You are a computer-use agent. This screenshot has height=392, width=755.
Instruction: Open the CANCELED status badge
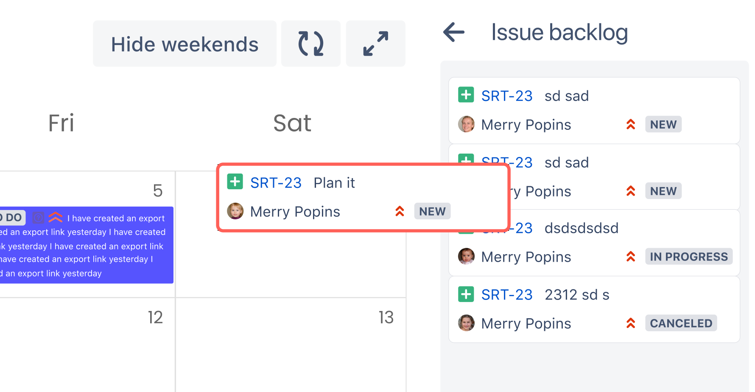coord(681,323)
